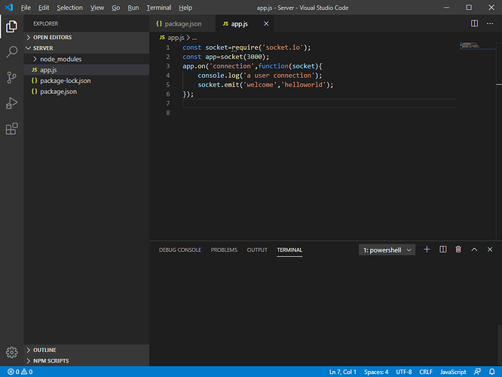Split the terminal panel
The width and height of the screenshot is (502, 377).
442,250
